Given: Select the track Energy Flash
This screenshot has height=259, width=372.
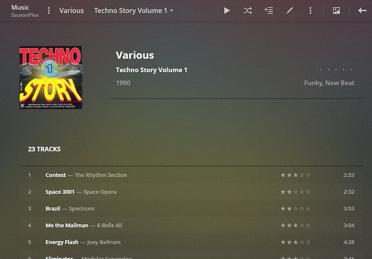Looking at the screenshot, I should click(61, 242).
